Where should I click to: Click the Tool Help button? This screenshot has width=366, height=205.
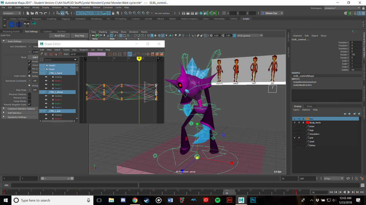(80, 35)
